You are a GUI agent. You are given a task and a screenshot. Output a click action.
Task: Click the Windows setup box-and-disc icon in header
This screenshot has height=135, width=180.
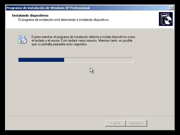point(166,19)
